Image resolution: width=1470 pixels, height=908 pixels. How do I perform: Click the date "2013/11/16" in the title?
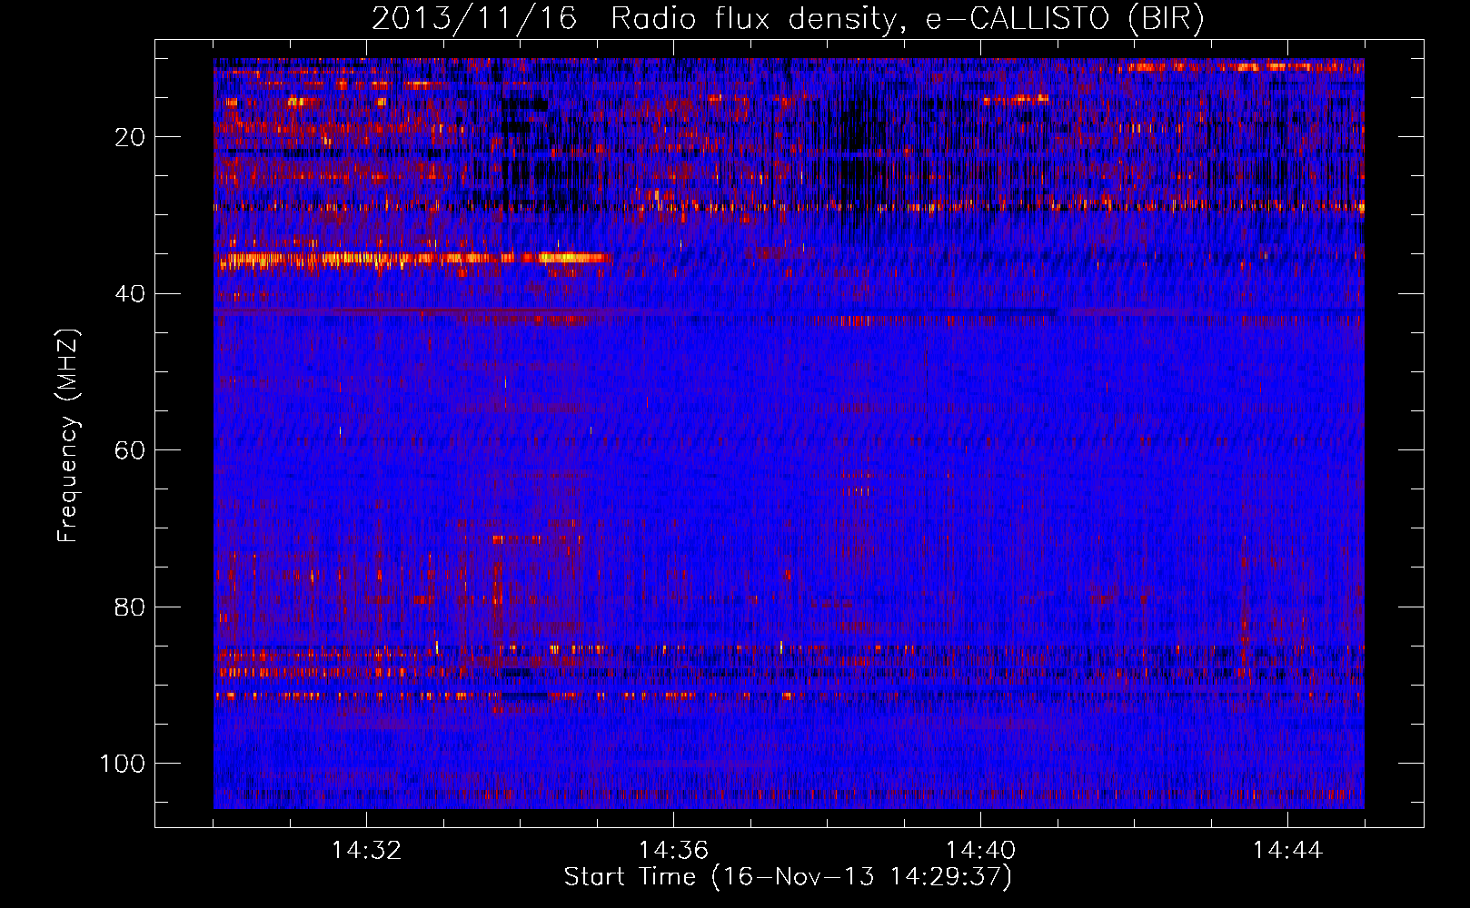(x=474, y=19)
